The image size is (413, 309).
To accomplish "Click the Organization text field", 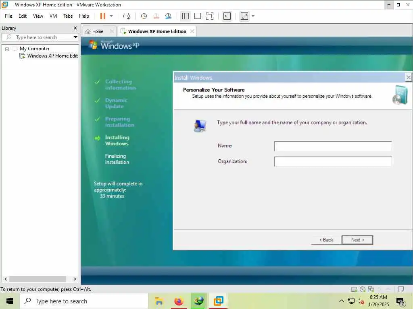I will pos(333,162).
